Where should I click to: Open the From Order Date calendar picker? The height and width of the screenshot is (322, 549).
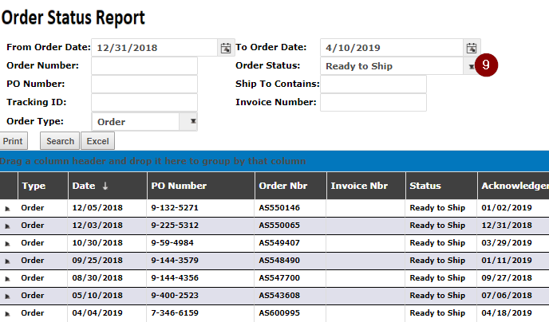(x=226, y=48)
